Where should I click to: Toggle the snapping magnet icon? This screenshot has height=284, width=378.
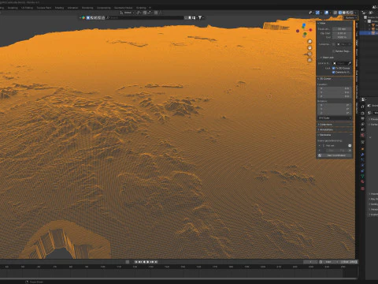click(145, 13)
